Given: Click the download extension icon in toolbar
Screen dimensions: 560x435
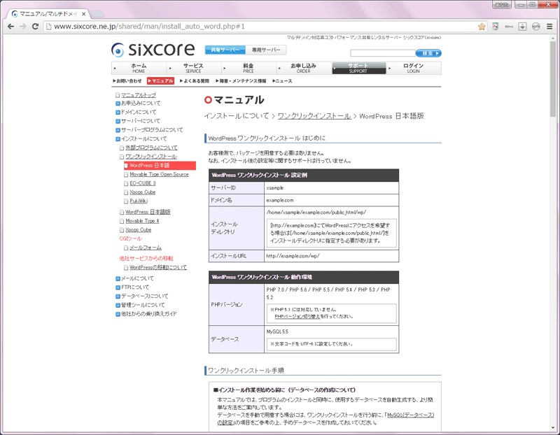Looking at the screenshot, I should pos(522,27).
